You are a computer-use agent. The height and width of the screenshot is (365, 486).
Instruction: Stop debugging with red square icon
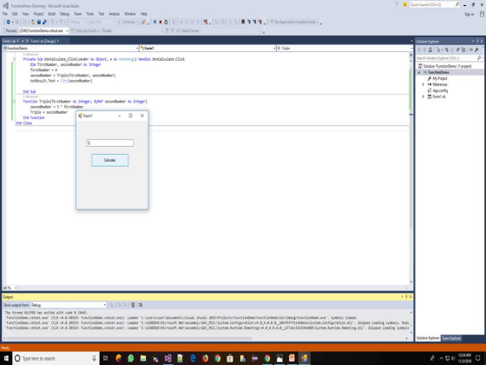tap(161, 22)
